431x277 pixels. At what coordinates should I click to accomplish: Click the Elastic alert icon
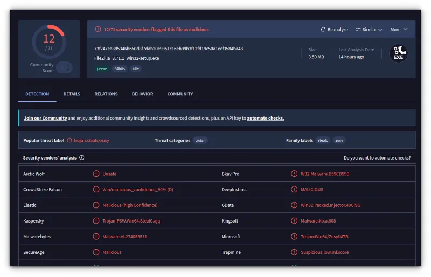[96, 205]
